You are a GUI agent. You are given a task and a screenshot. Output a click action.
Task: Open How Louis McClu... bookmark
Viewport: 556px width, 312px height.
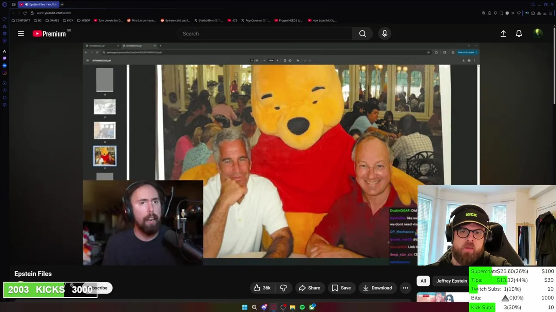(x=322, y=20)
